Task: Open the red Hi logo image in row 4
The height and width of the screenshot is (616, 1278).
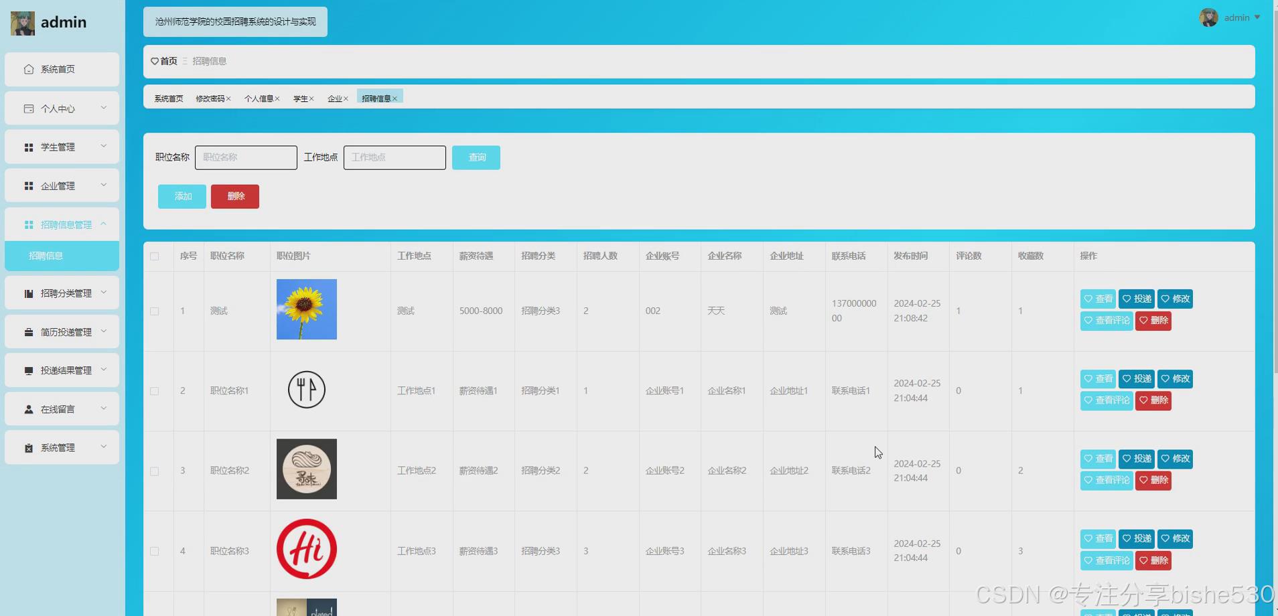Action: point(307,549)
